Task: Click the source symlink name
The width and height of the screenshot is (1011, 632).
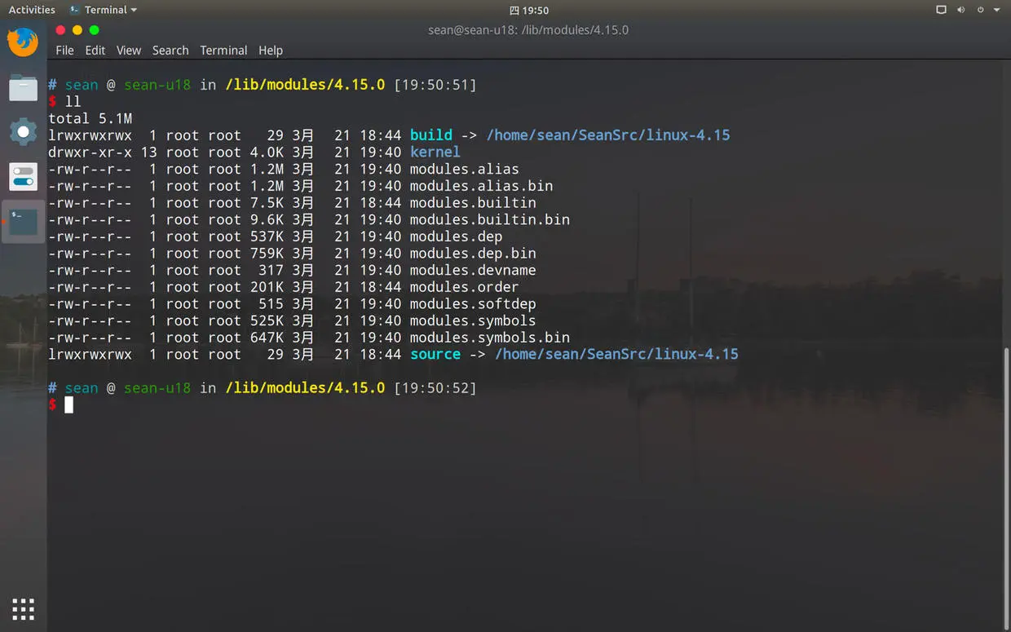Action: (435, 354)
